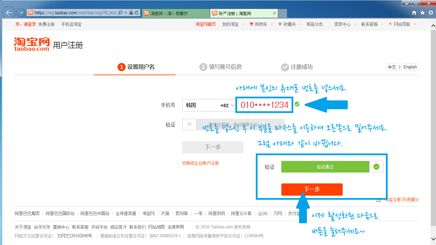The image size is (436, 245).
Task: Select the 账户注册 | 淘宝网 tab
Action: [244, 13]
